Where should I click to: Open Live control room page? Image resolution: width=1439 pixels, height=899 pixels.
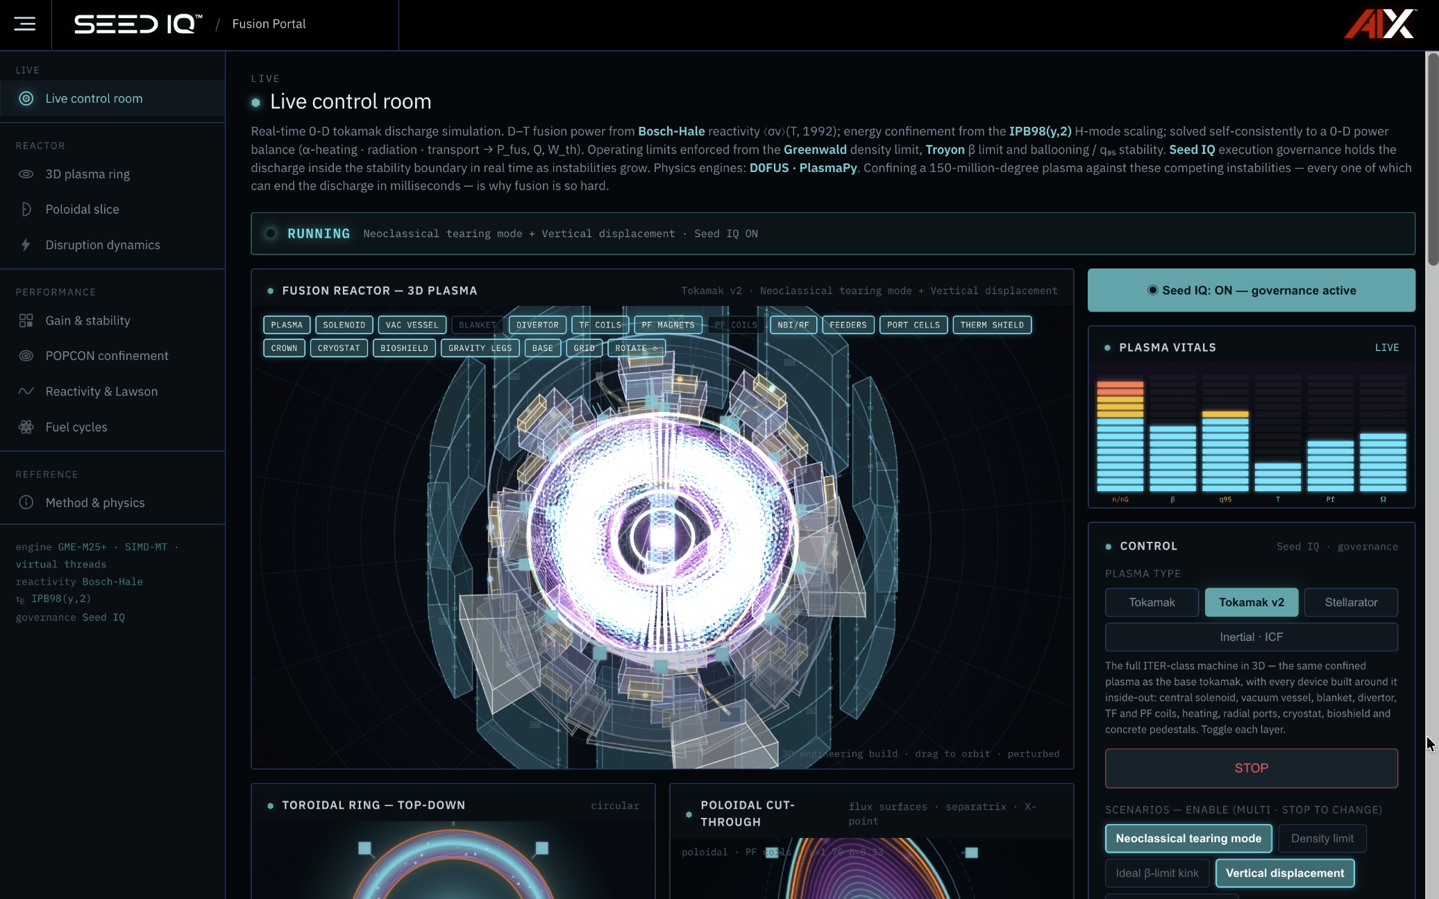point(112,99)
